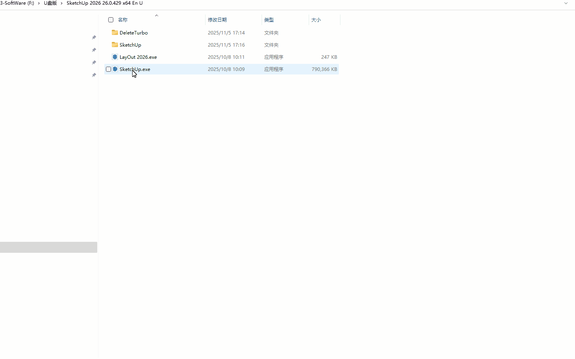
Task: Click the 名称 column header
Action: pos(123,20)
